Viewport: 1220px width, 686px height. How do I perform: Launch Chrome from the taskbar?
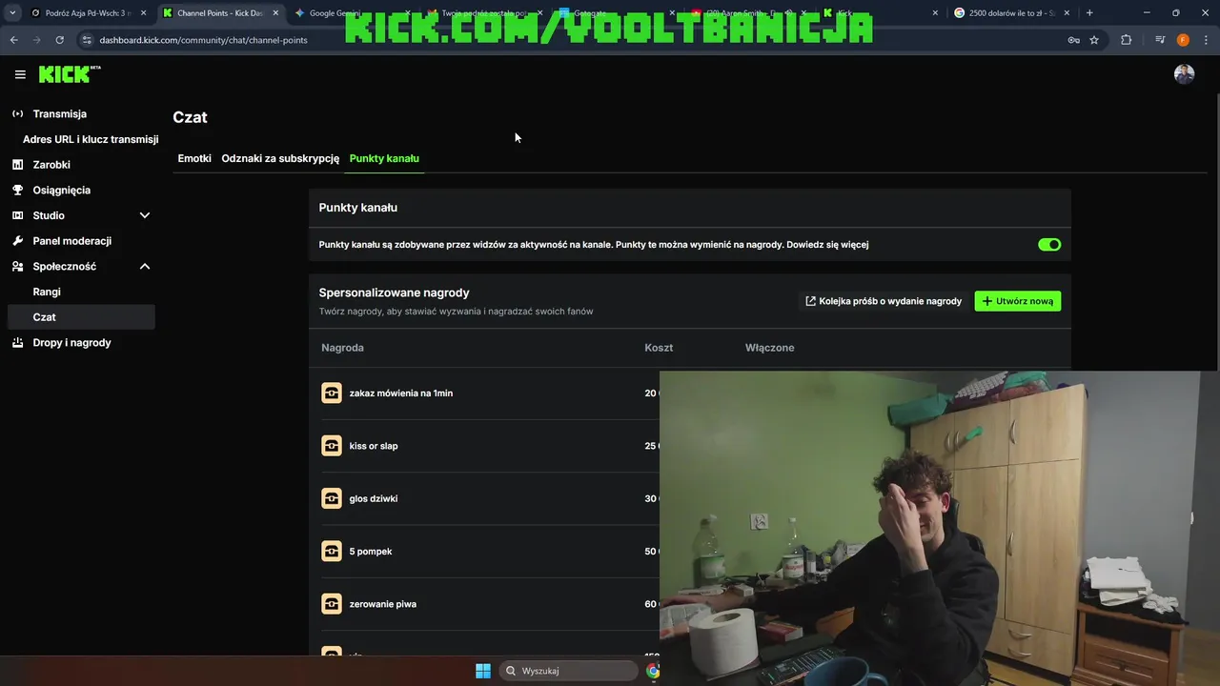[653, 671]
